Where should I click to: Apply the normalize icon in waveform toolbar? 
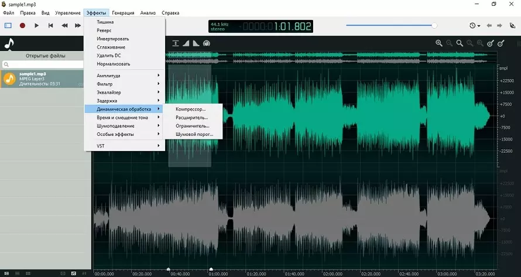coord(176,43)
